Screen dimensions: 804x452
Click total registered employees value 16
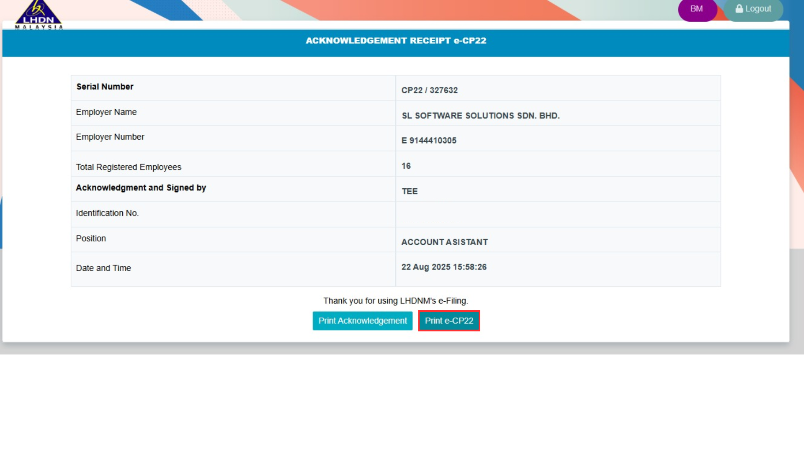(x=406, y=166)
